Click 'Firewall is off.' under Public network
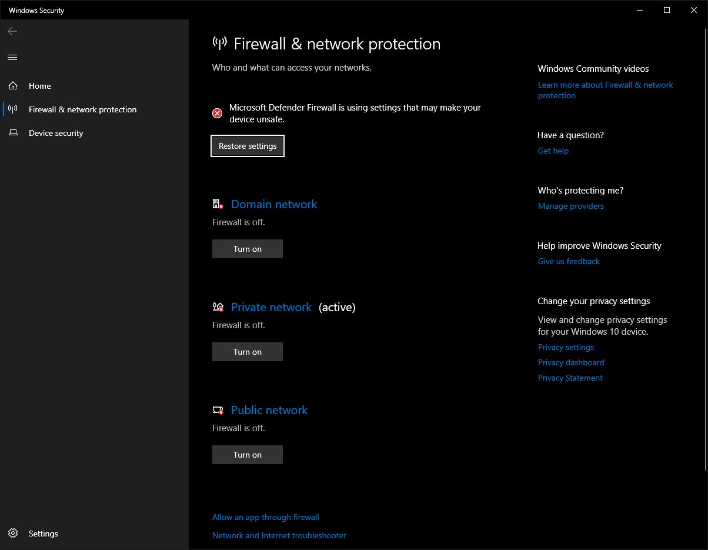This screenshot has height=550, width=708. (239, 428)
